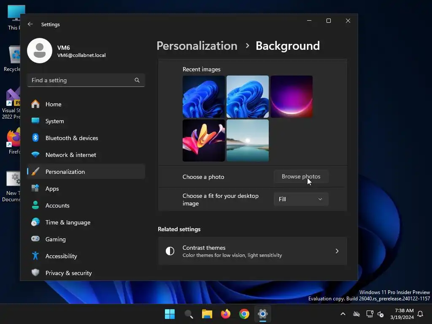Open System settings category
The image size is (432, 324).
pyautogui.click(x=86, y=121)
